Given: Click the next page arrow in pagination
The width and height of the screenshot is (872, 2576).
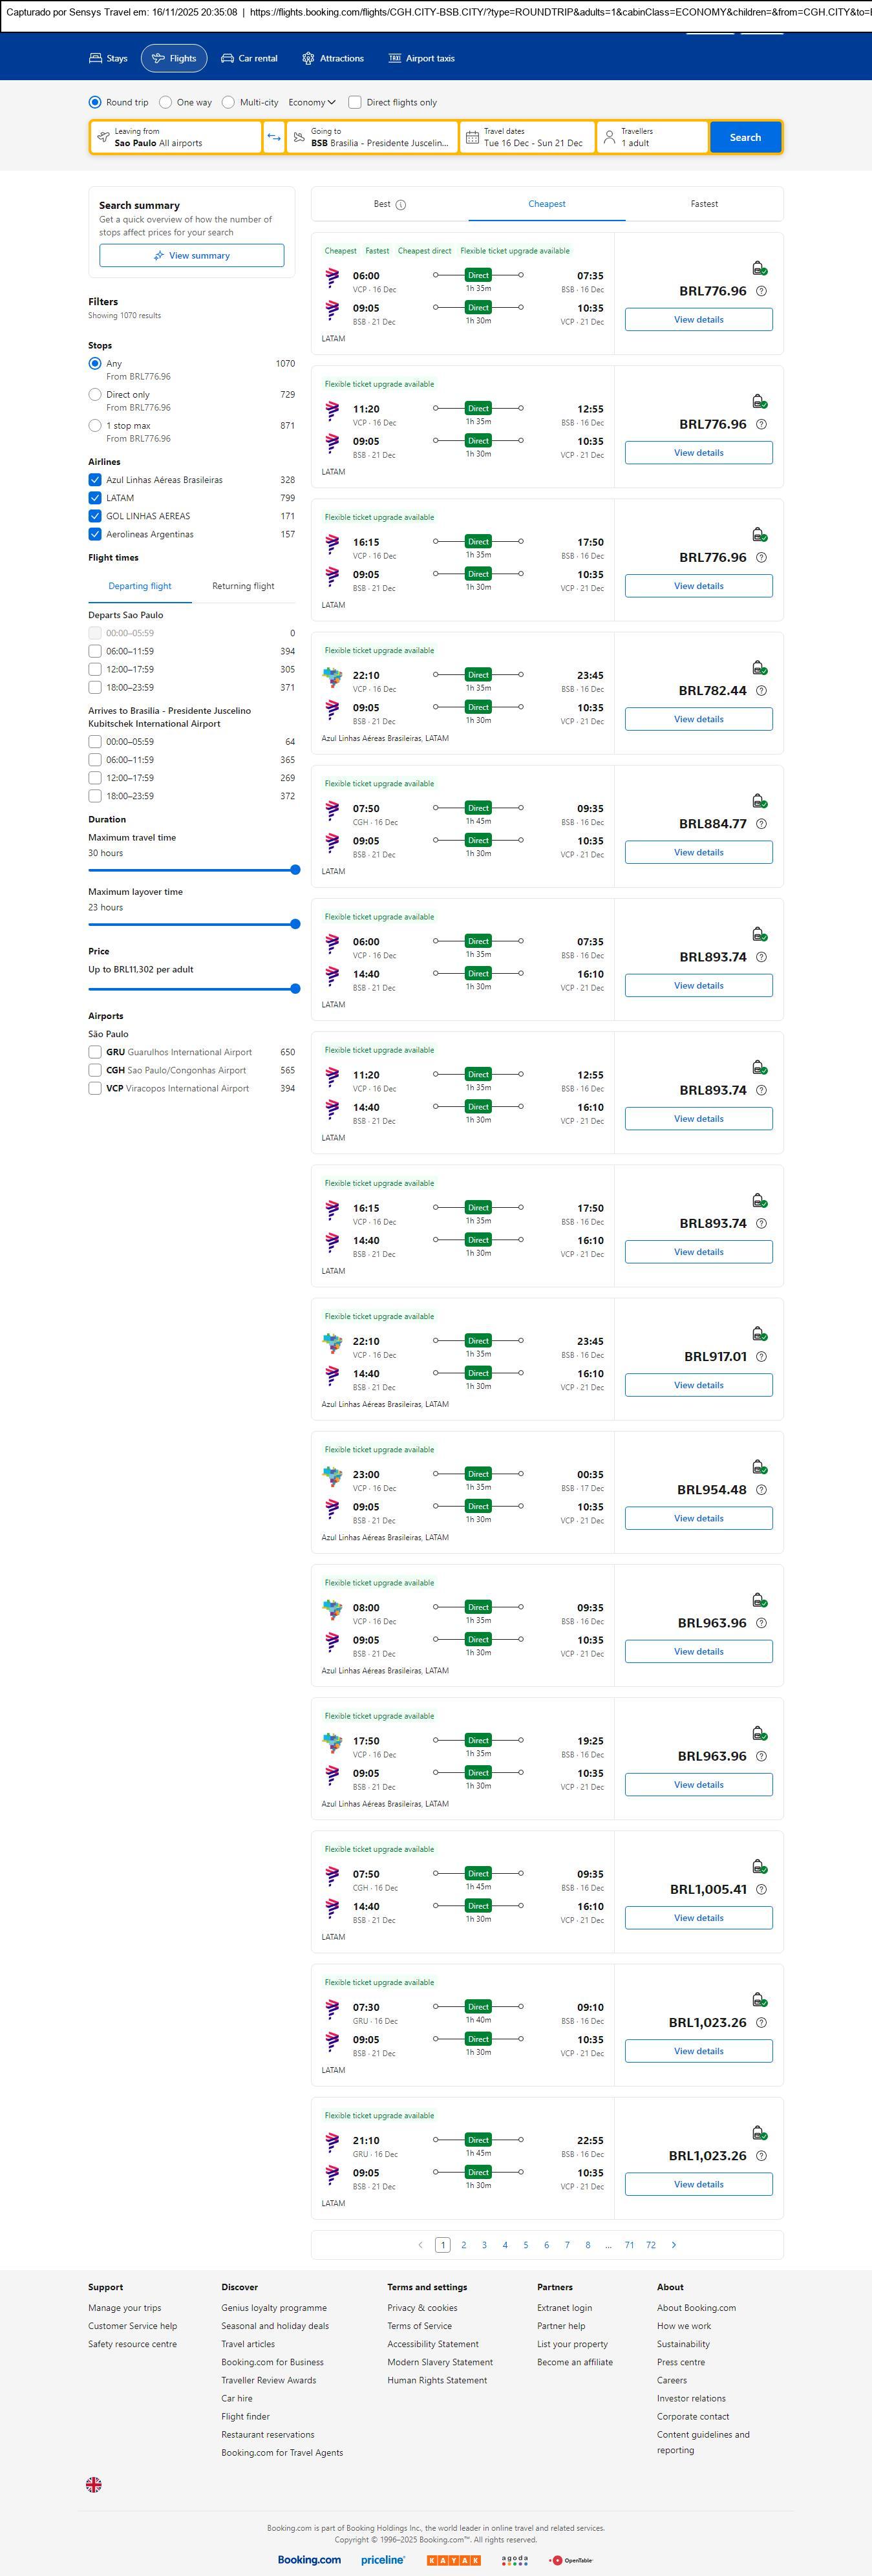Looking at the screenshot, I should coord(674,2245).
